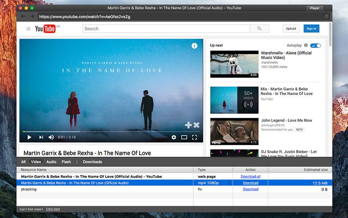
Task: Click the 'flv' type cell
Action: click(x=200, y=189)
